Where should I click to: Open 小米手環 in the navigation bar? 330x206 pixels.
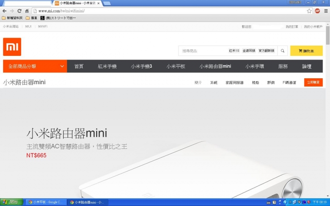pyautogui.click(x=254, y=66)
